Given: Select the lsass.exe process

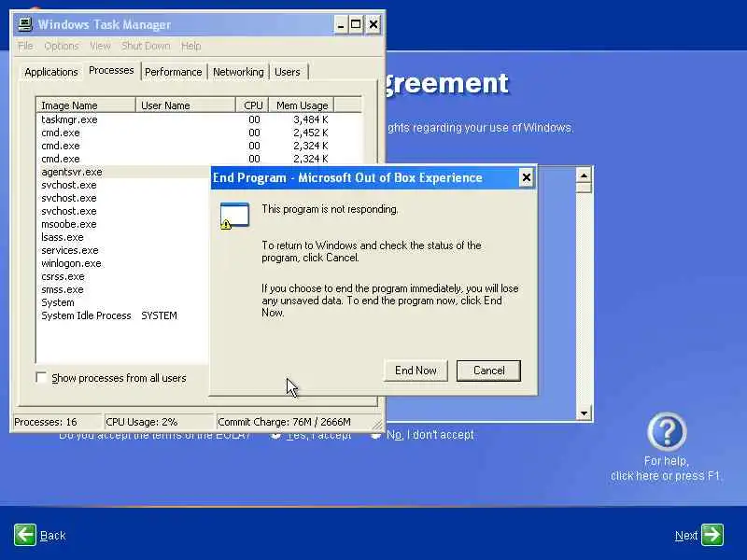Looking at the screenshot, I should click(x=124, y=237).
